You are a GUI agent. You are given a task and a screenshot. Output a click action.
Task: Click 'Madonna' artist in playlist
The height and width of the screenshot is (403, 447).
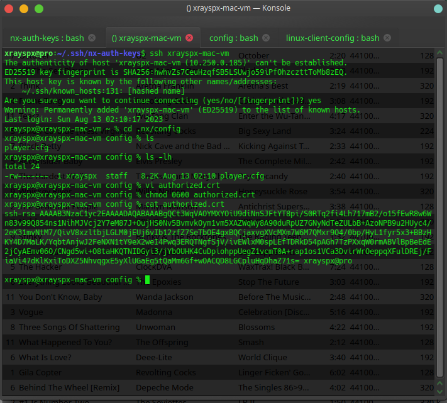pos(154,312)
